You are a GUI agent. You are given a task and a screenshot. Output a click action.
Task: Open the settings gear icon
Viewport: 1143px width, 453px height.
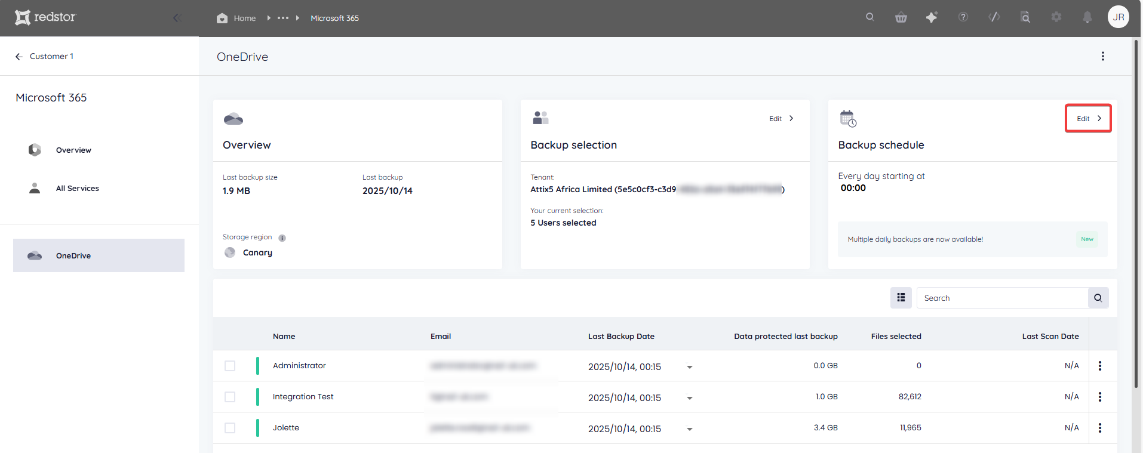1056,17
